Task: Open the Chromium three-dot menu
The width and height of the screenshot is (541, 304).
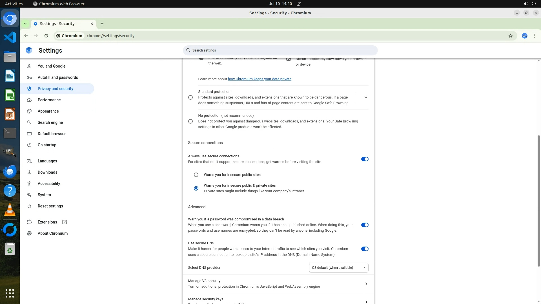Action: click(535, 36)
